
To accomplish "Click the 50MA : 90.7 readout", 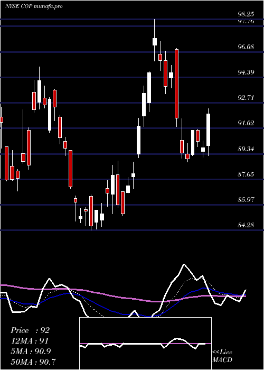I will (33, 362).
